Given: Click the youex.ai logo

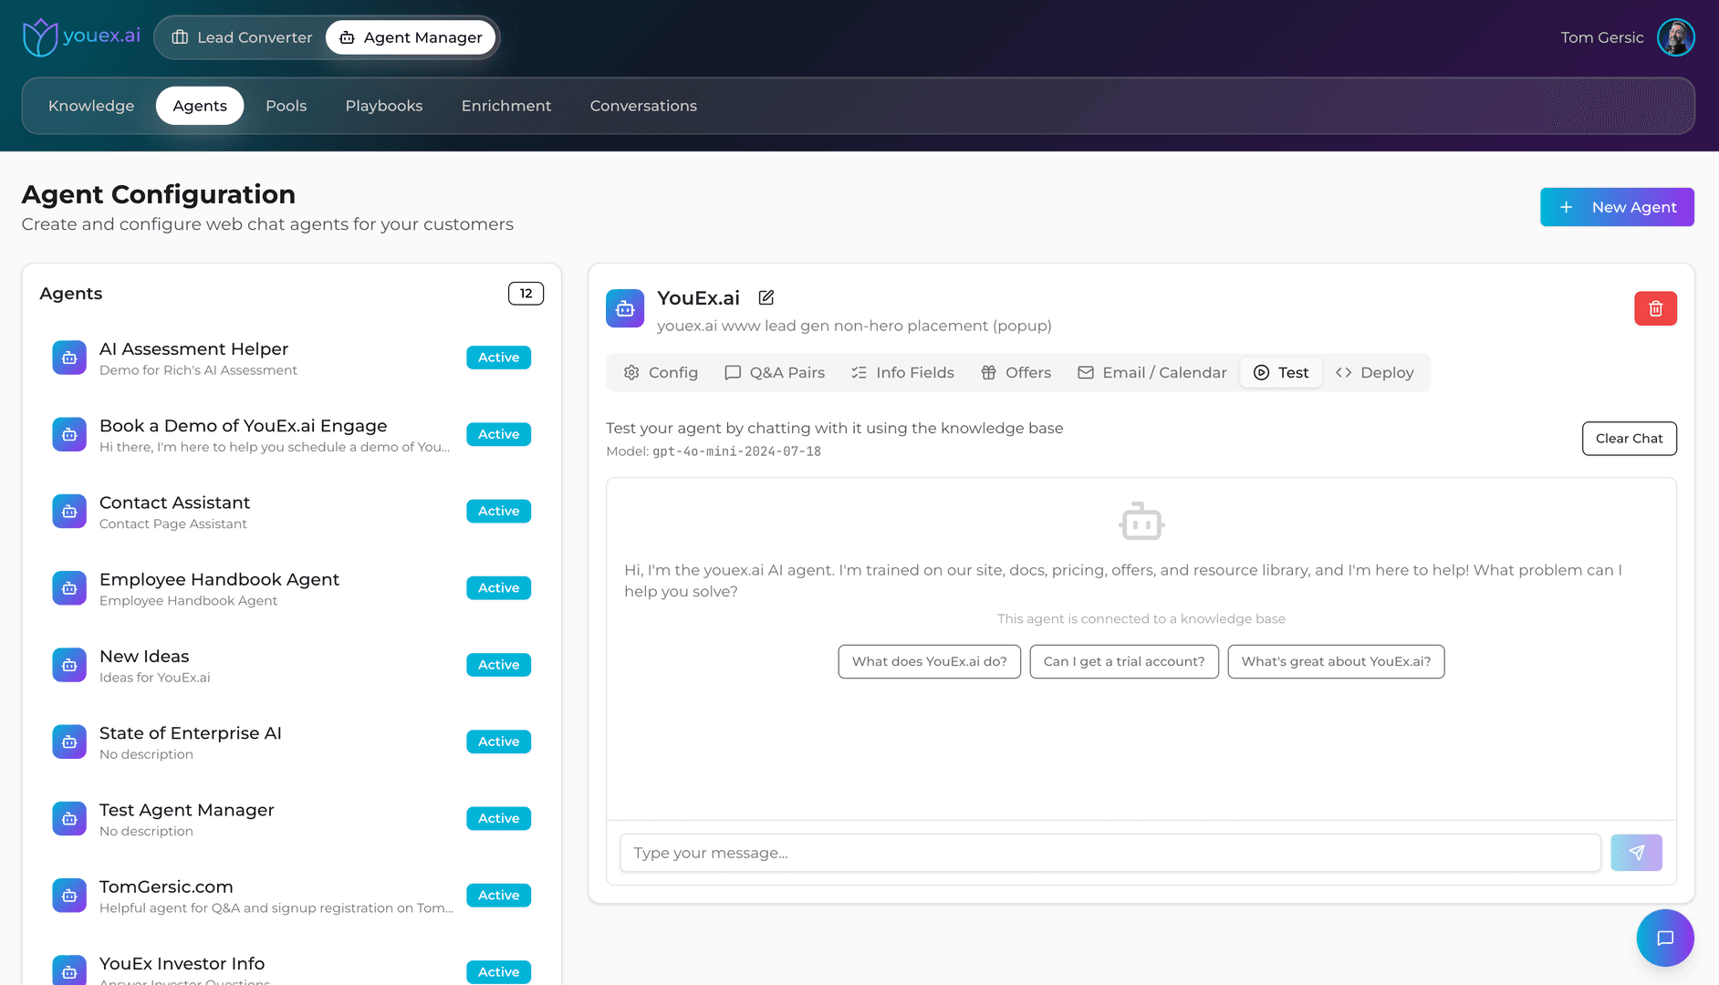Looking at the screenshot, I should click(81, 37).
